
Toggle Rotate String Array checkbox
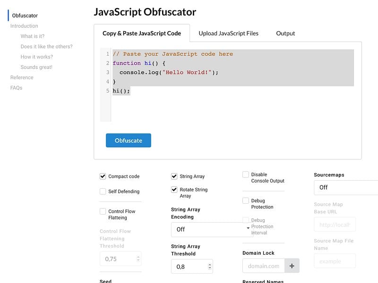(174, 190)
